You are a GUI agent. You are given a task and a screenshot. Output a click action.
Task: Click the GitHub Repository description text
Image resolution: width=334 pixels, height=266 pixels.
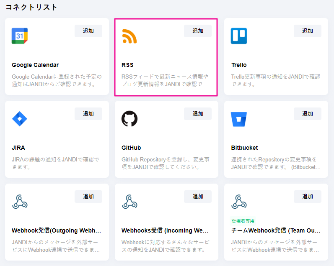[x=166, y=163]
